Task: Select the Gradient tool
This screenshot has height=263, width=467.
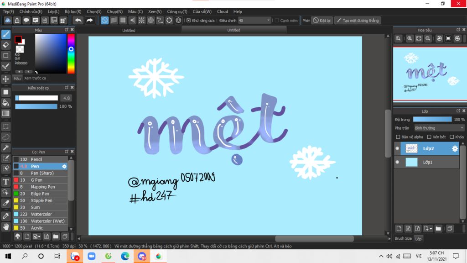Action: point(5,114)
